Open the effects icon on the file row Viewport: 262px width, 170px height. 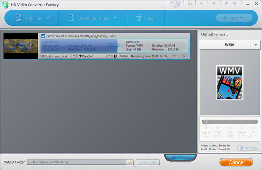coord(184,56)
